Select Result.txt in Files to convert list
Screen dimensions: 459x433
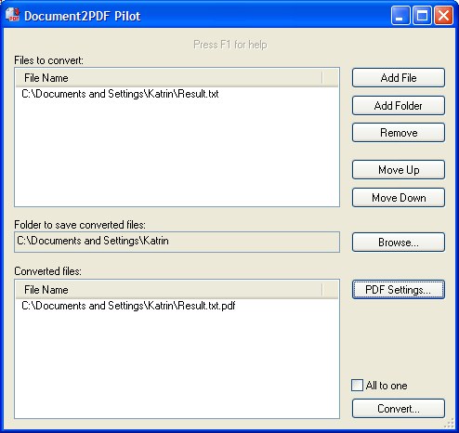click(x=120, y=94)
